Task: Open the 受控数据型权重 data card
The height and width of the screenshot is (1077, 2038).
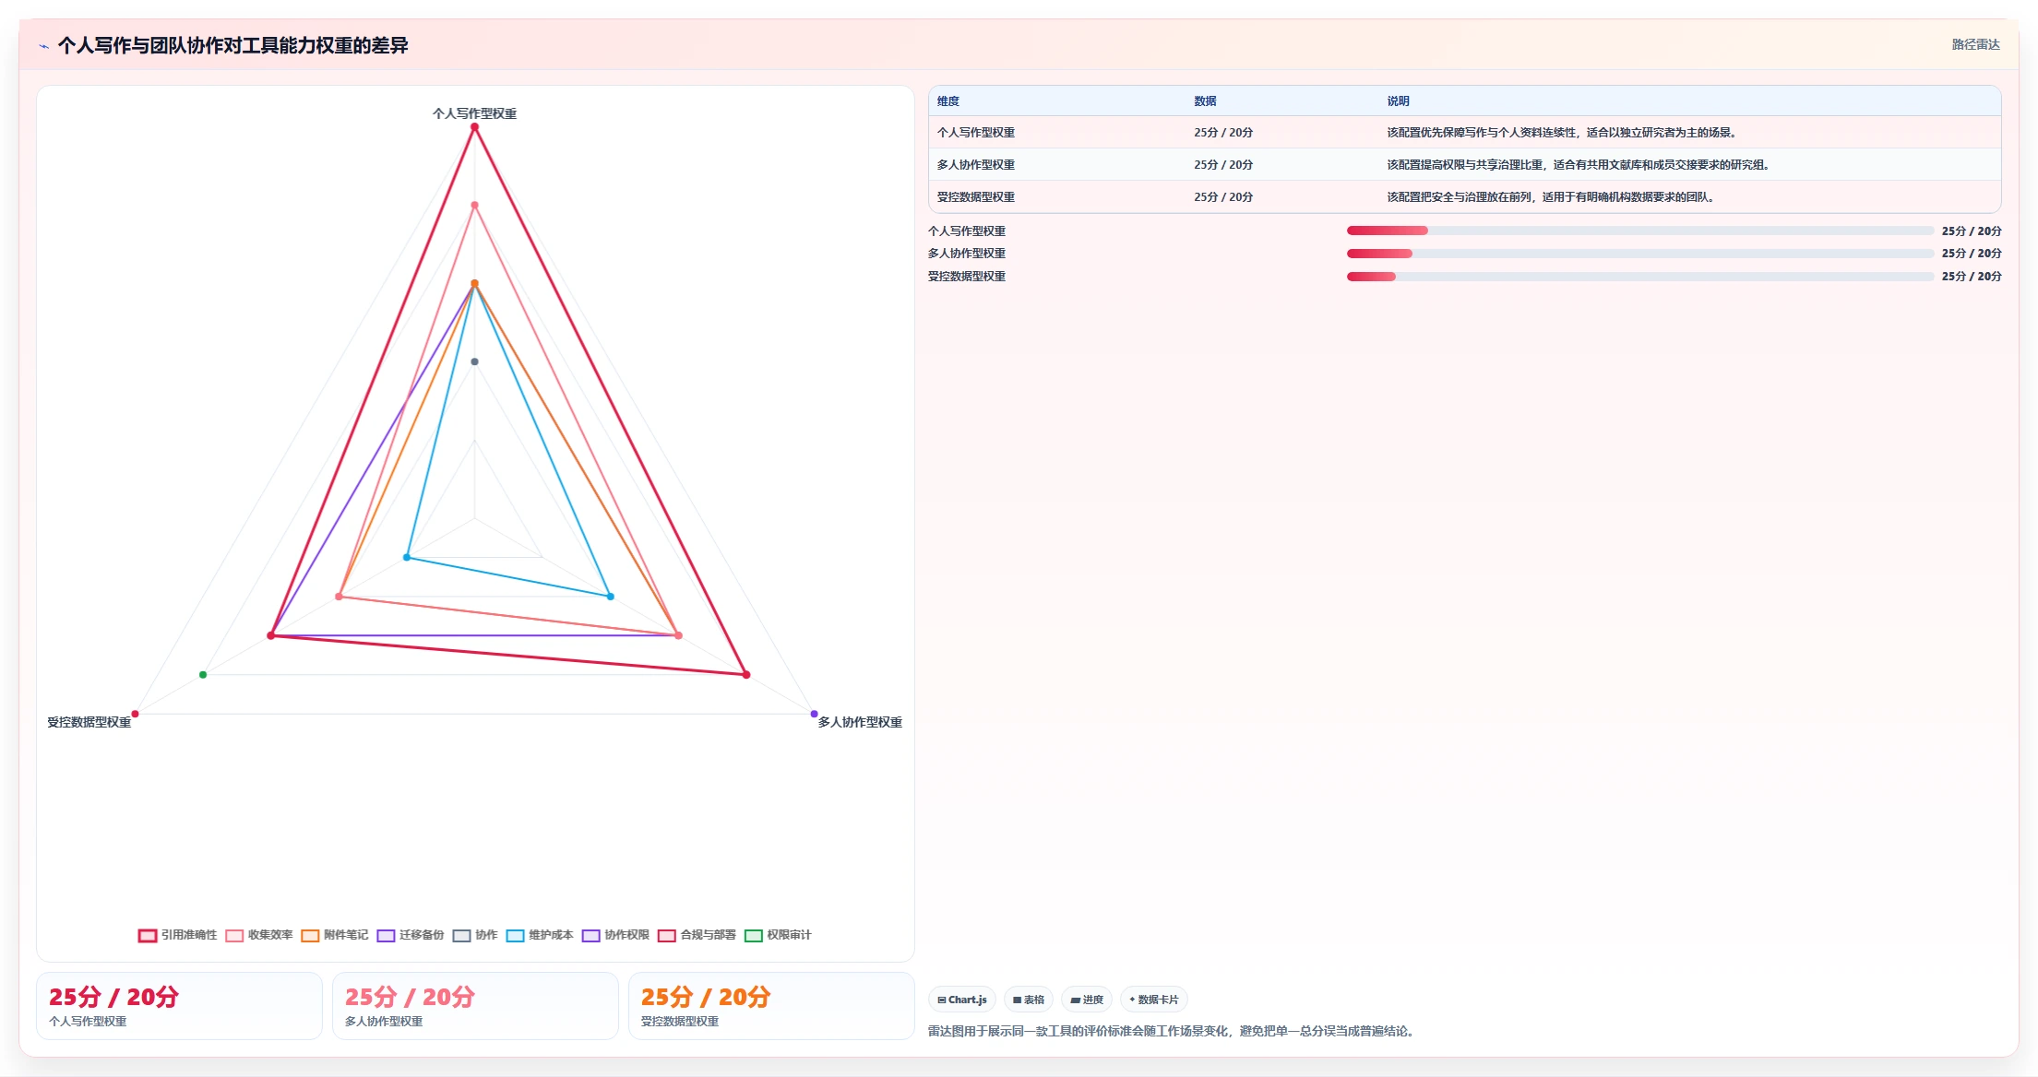Action: click(771, 1006)
